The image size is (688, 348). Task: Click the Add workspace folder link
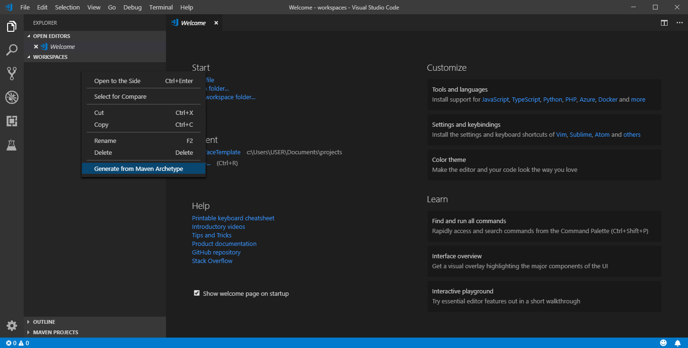click(x=230, y=97)
